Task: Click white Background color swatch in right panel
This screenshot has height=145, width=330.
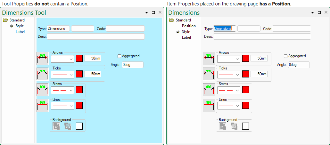Action: pos(245,126)
